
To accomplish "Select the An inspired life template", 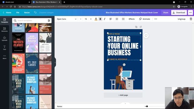I will [x=45, y=102].
